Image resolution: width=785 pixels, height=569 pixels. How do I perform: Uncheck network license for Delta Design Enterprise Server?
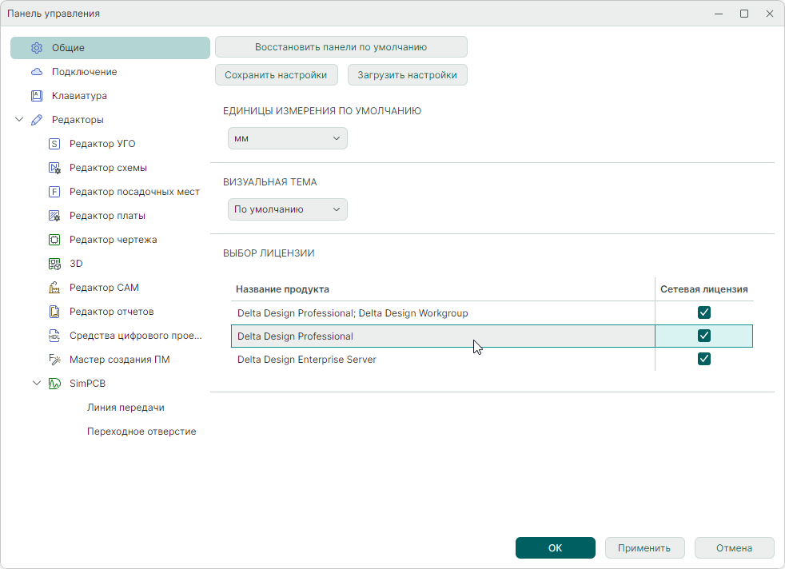pos(704,359)
